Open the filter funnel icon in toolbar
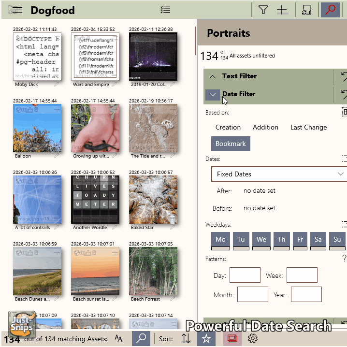 click(263, 10)
